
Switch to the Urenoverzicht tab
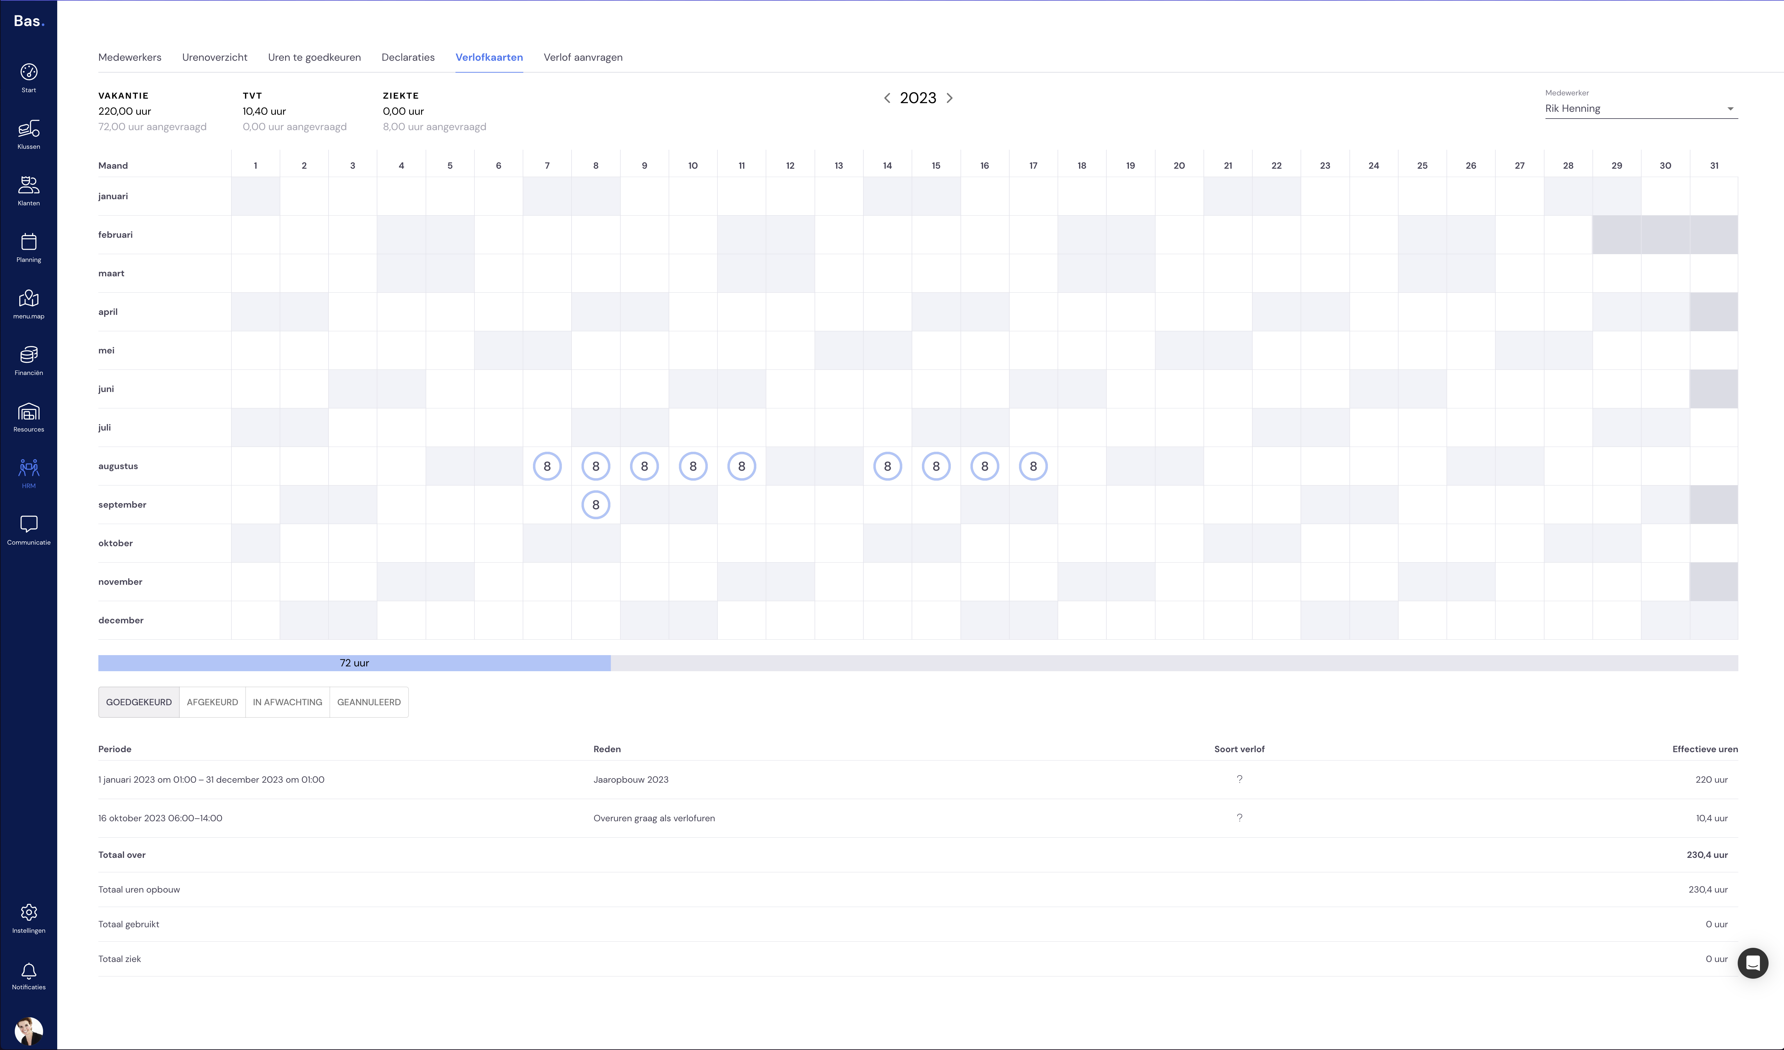(214, 57)
